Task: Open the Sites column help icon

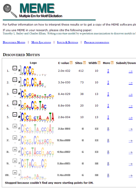Action: [x=84, y=63]
